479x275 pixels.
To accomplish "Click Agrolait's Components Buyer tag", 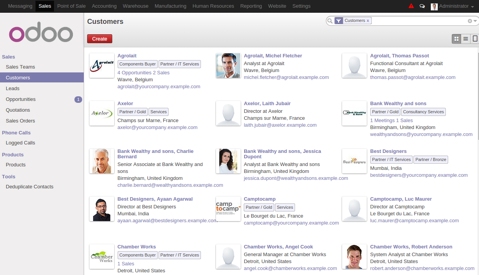I will point(138,64).
